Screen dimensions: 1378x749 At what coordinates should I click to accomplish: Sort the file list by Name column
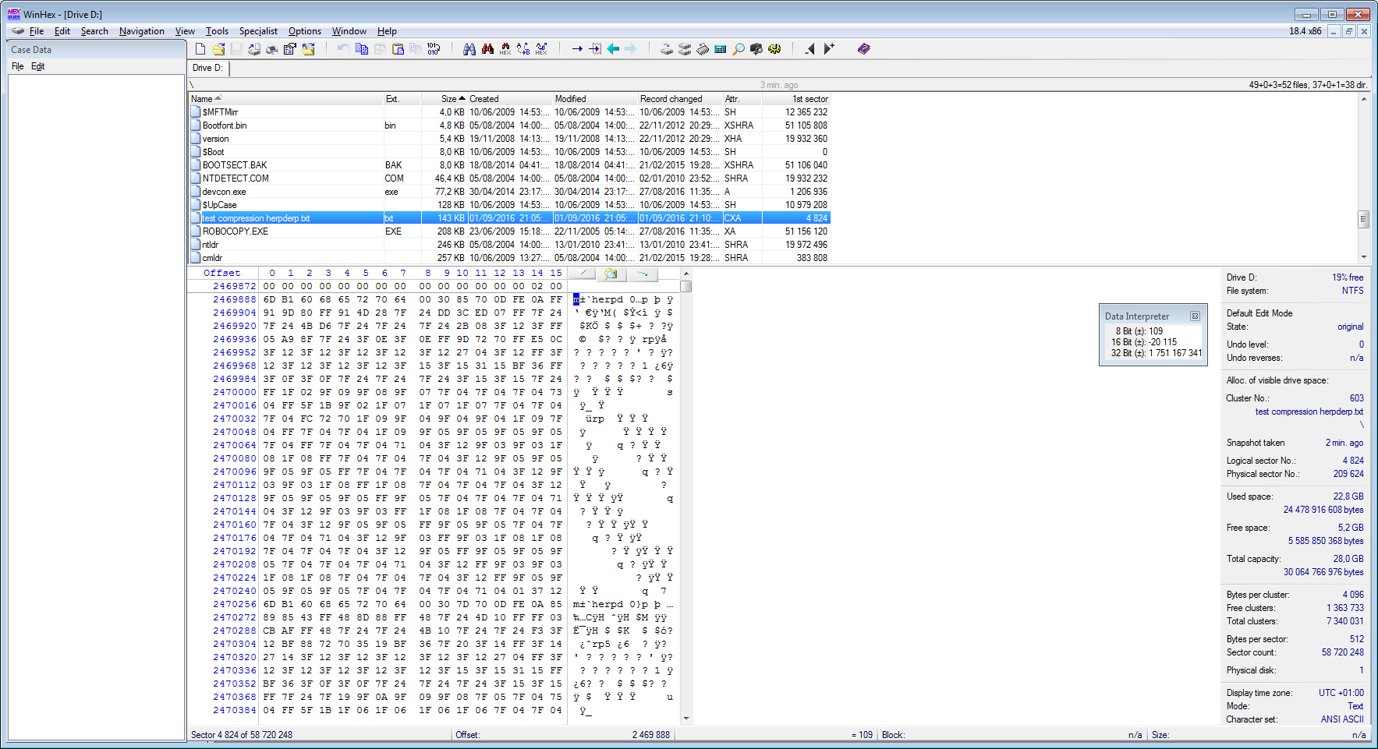click(x=286, y=99)
